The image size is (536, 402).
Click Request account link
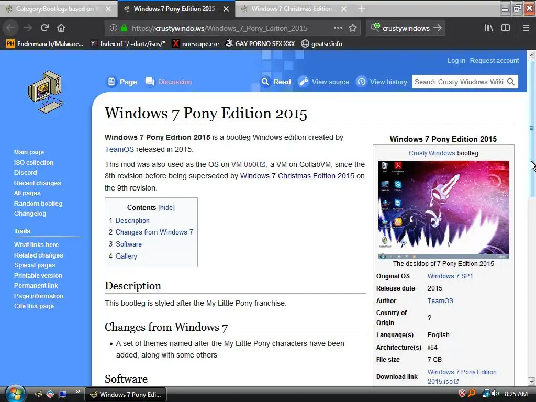494,61
